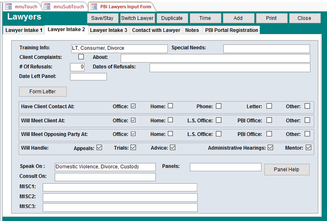This screenshot has height=221, width=327.
Task: Select the Speak On input field
Action: coord(105,167)
